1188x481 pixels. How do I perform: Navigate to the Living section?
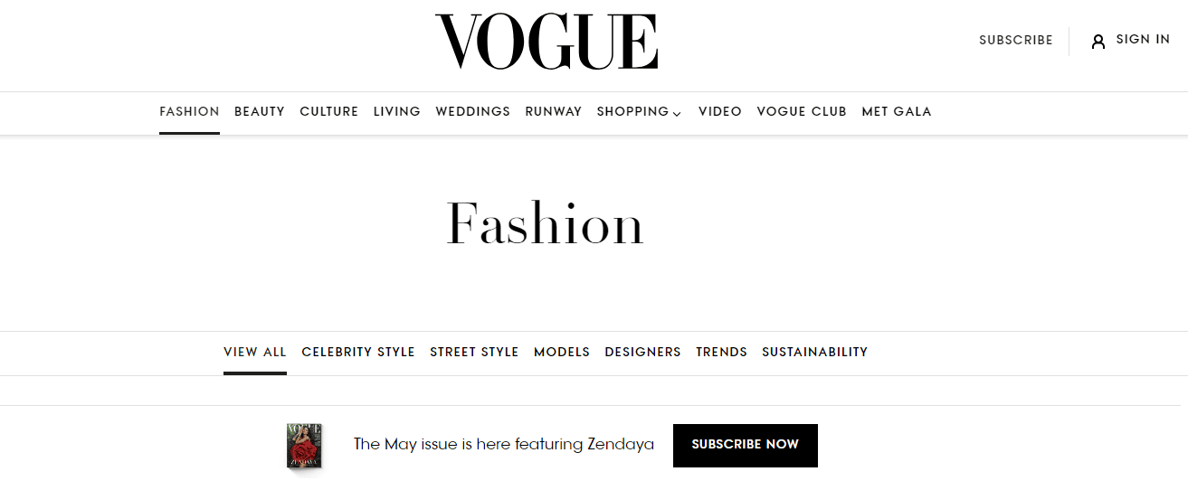click(397, 112)
